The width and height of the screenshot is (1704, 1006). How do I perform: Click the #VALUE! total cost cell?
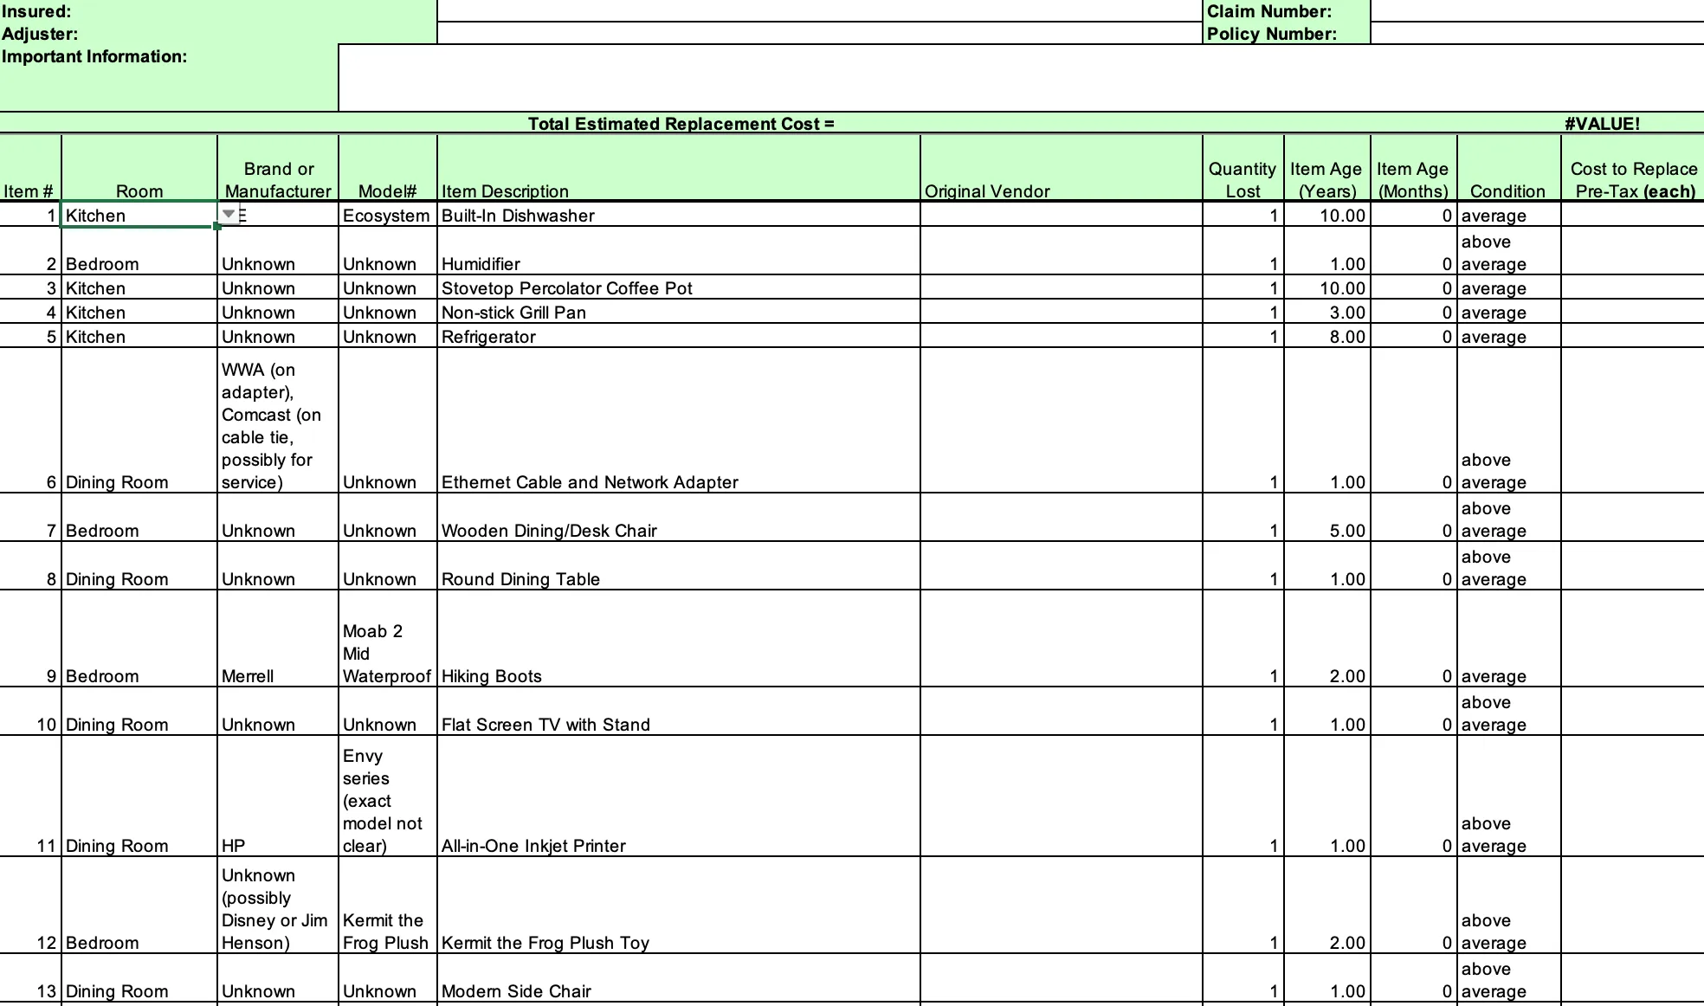[1602, 123]
